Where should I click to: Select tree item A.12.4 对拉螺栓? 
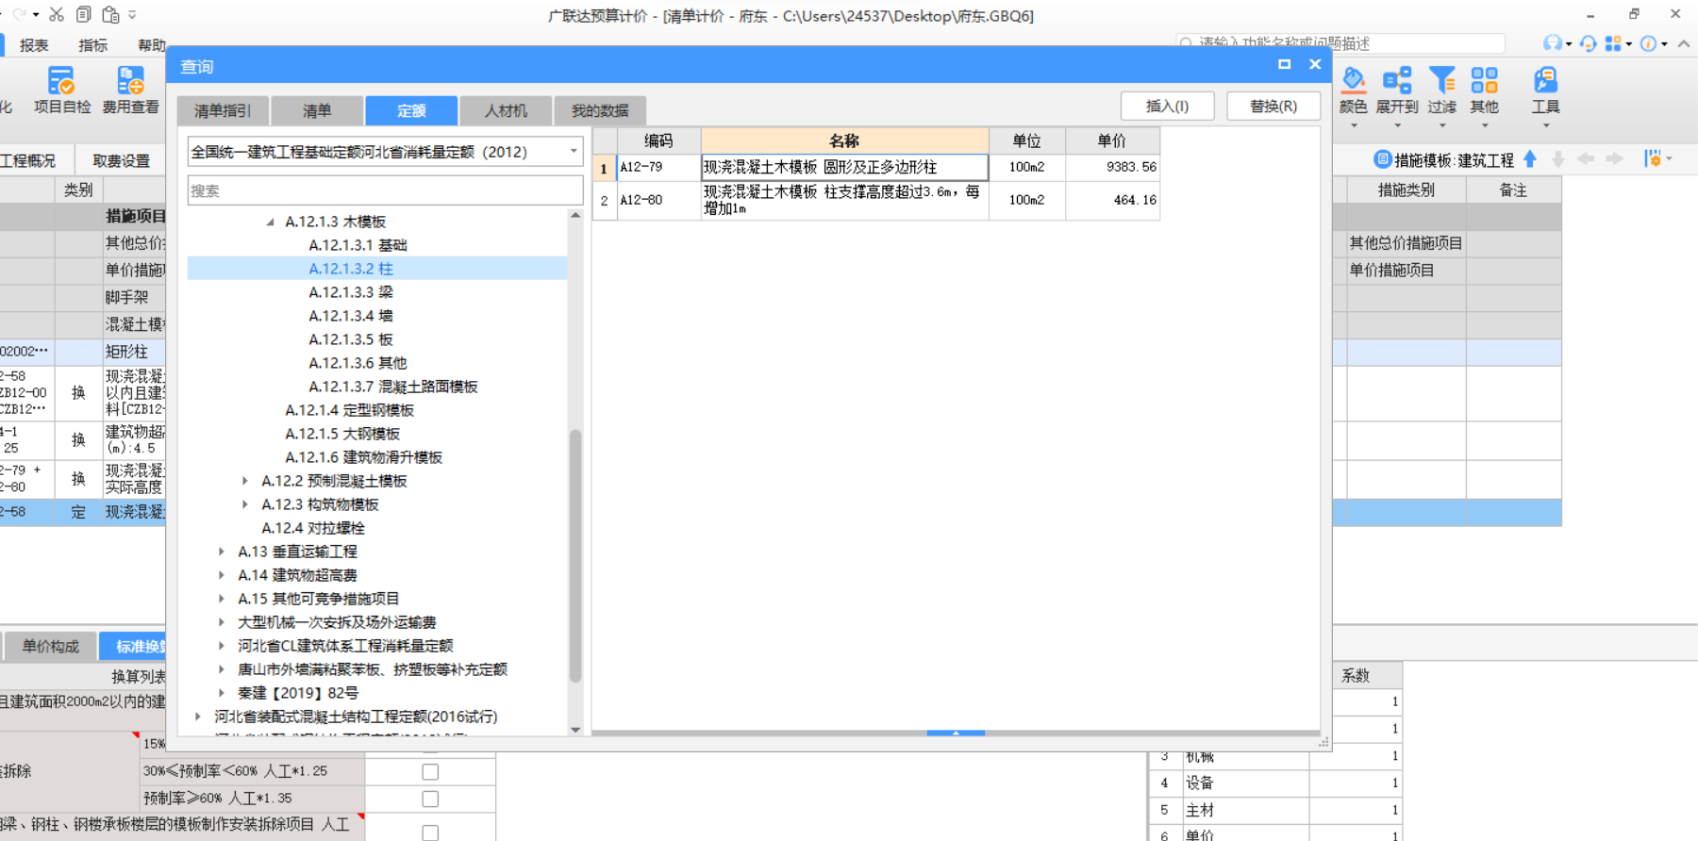pyautogui.click(x=313, y=528)
